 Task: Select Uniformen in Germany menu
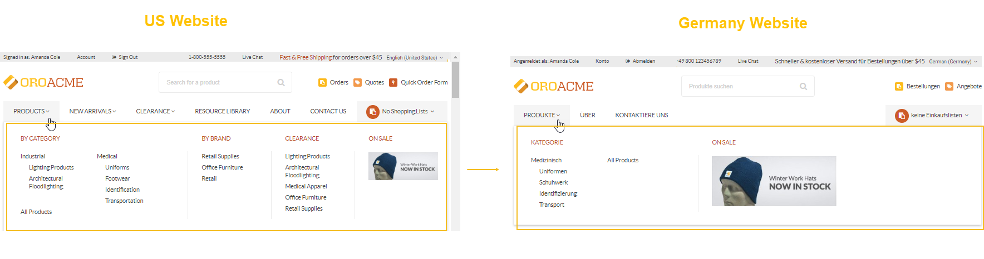pos(553,171)
